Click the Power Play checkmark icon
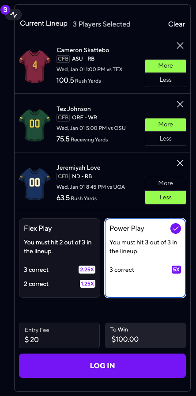 176,228
